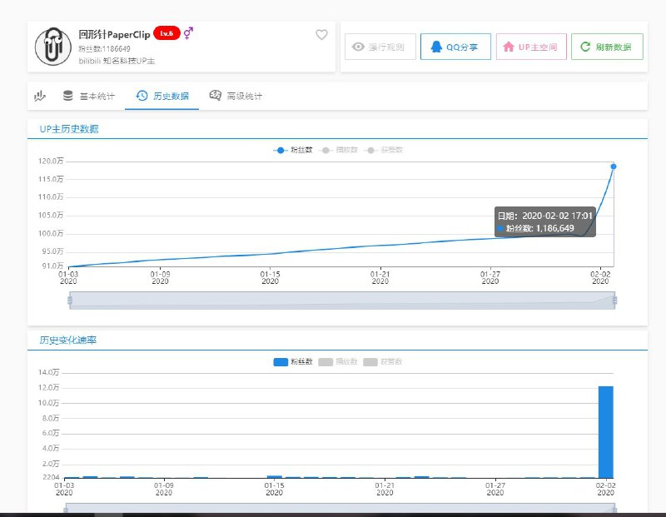Open the 基本统计 tab
Viewport: 666px width, 517px height.
click(89, 96)
